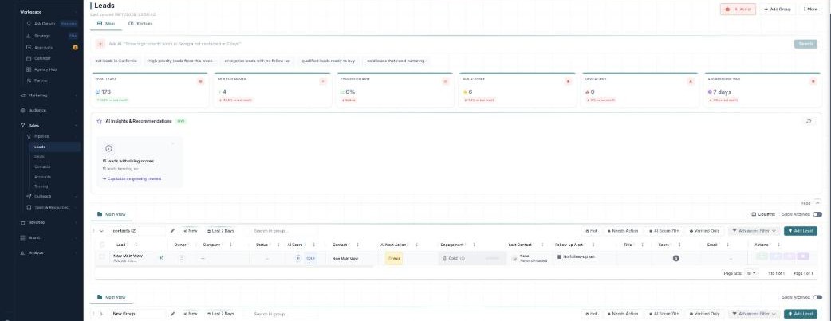Hide the insights panel with Hide chevron

pos(817,203)
